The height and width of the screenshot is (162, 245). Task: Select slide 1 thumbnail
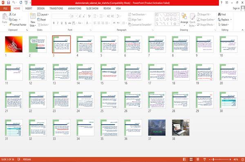click(x=14, y=44)
